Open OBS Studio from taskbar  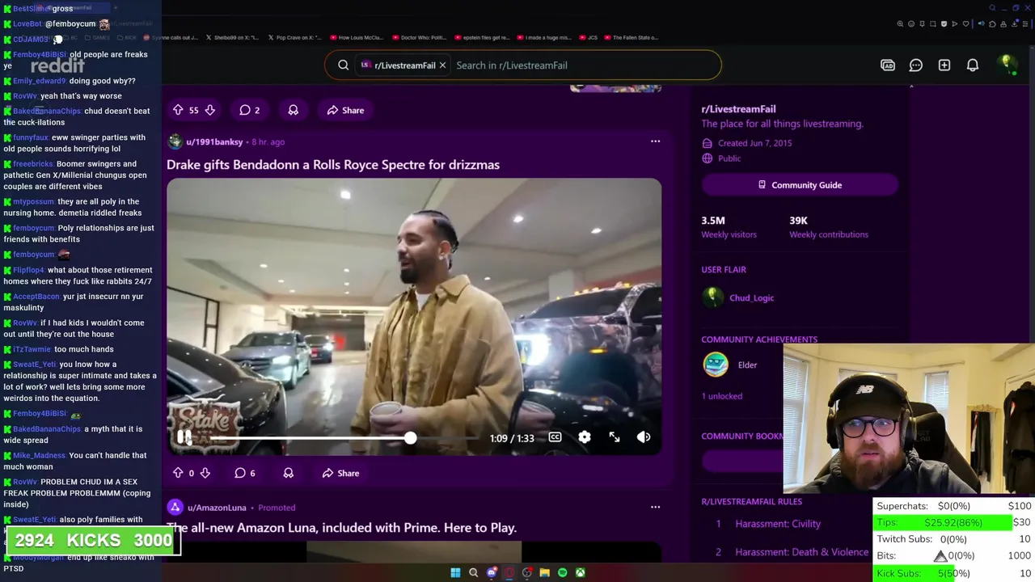(x=527, y=572)
